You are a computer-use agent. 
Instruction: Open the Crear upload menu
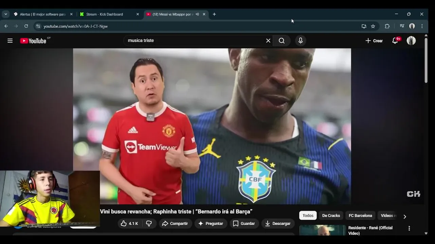click(x=374, y=41)
